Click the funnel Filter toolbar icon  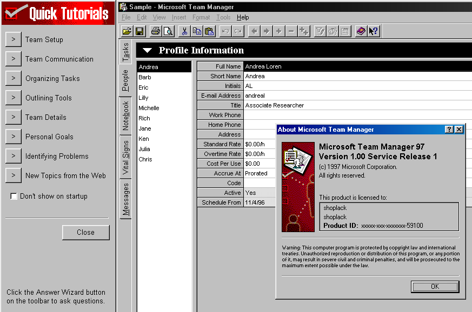click(x=320, y=31)
